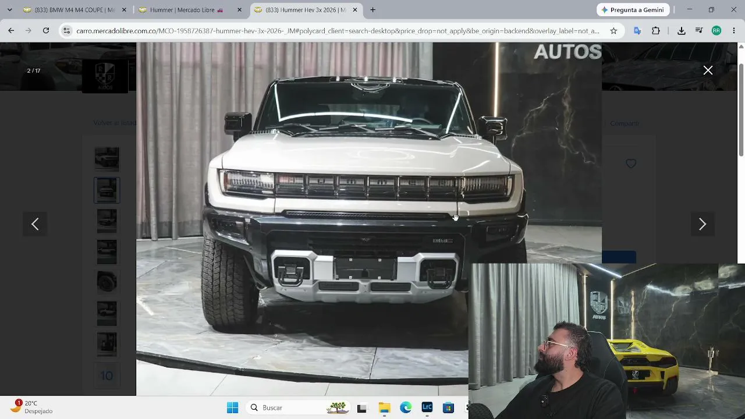Select the seventh gallery thumbnail
Image resolution: width=745 pixels, height=419 pixels.
107,345
